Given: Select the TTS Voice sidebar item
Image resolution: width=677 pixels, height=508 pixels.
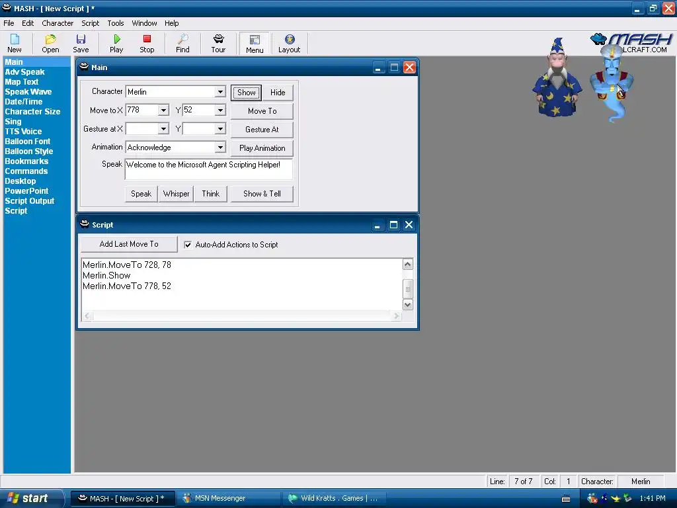Looking at the screenshot, I should [x=23, y=132].
